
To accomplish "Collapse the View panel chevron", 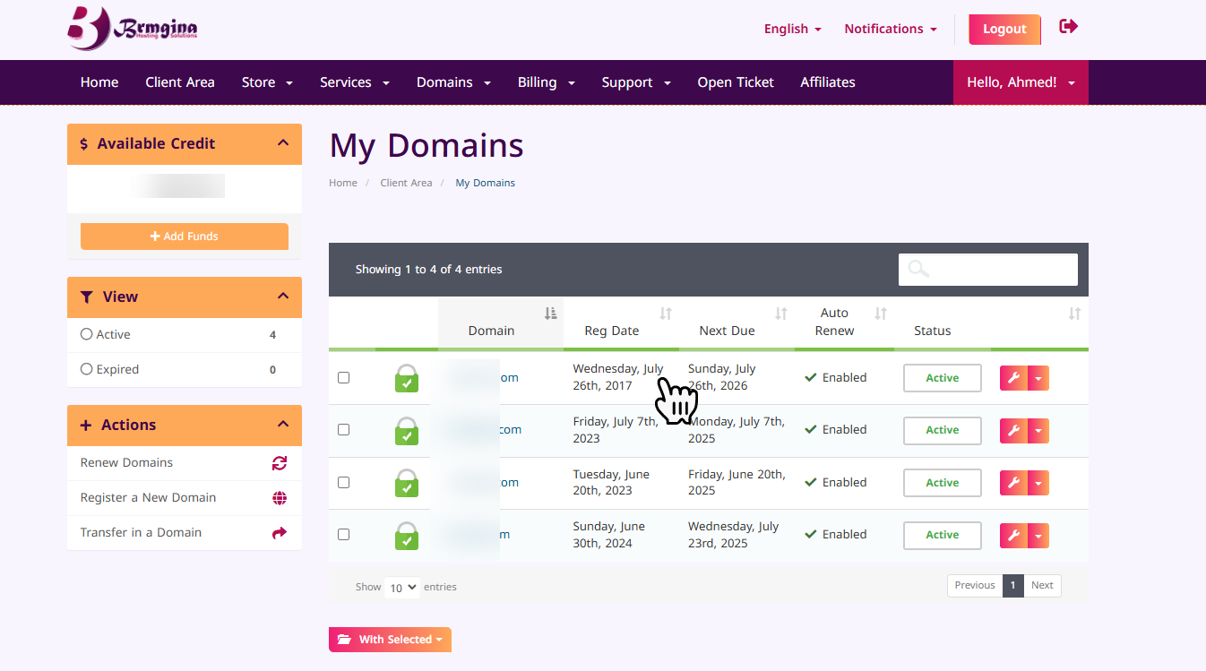I will tap(283, 297).
